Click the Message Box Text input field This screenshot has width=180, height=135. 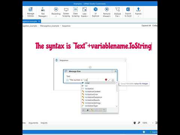(x=85, y=80)
